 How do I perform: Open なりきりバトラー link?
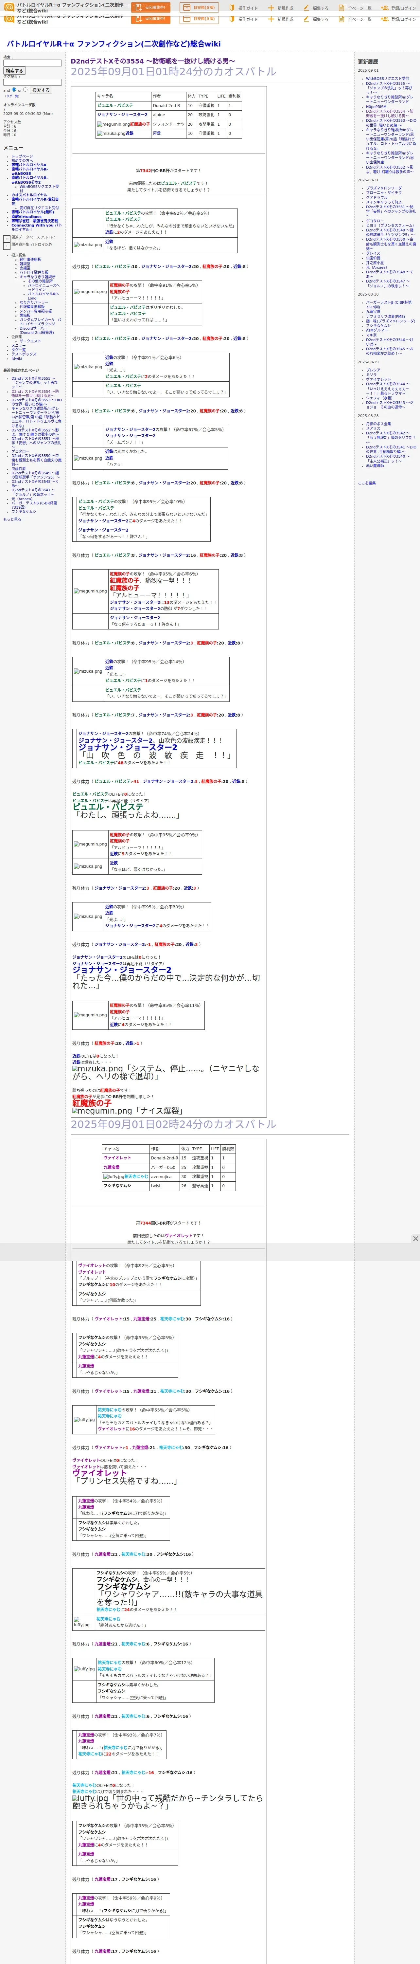click(x=34, y=303)
